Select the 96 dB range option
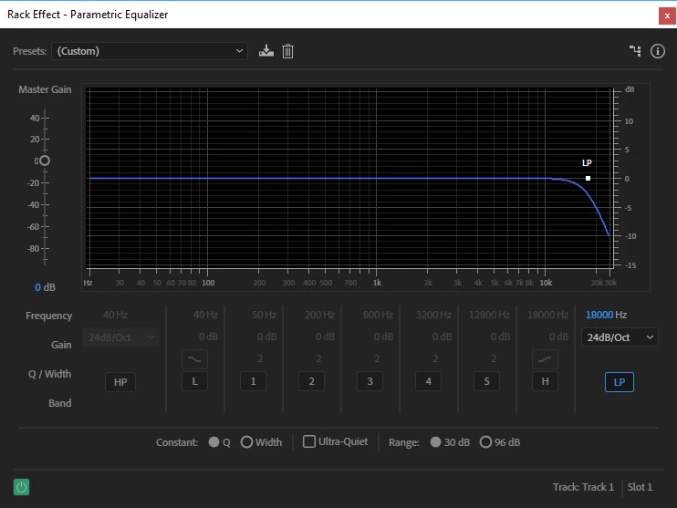 click(485, 442)
